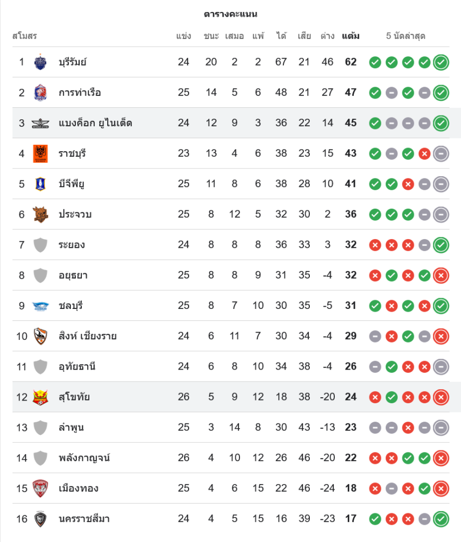Open the พลังกาญจน์ team name link
Image resolution: width=461 pixels, height=542 pixels.
84,458
